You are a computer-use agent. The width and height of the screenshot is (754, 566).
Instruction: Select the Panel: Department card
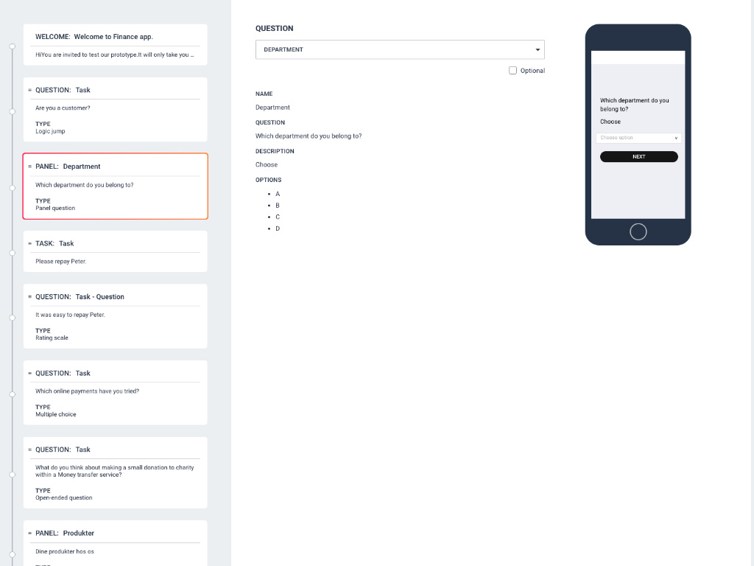[x=116, y=186]
